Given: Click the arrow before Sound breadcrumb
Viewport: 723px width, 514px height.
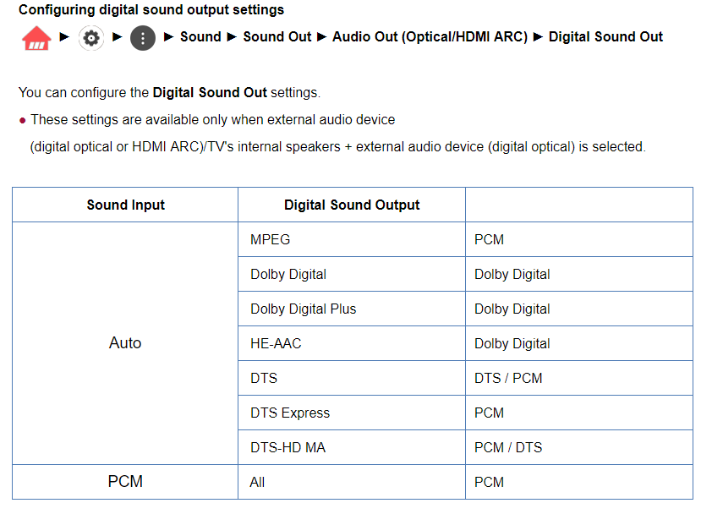Looking at the screenshot, I should pyautogui.click(x=169, y=36).
